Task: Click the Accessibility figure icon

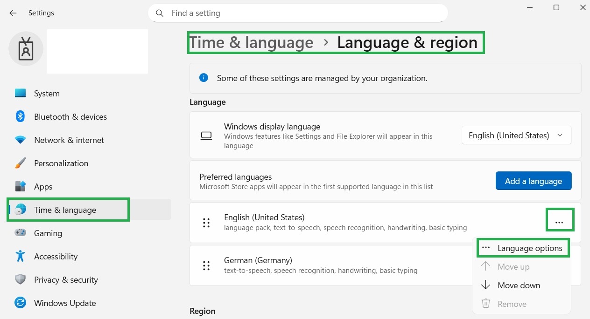Action: (x=20, y=256)
